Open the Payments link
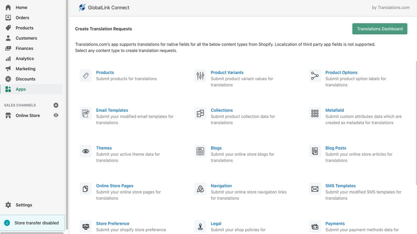Viewport: 417px width, 234px height. [x=335, y=223]
